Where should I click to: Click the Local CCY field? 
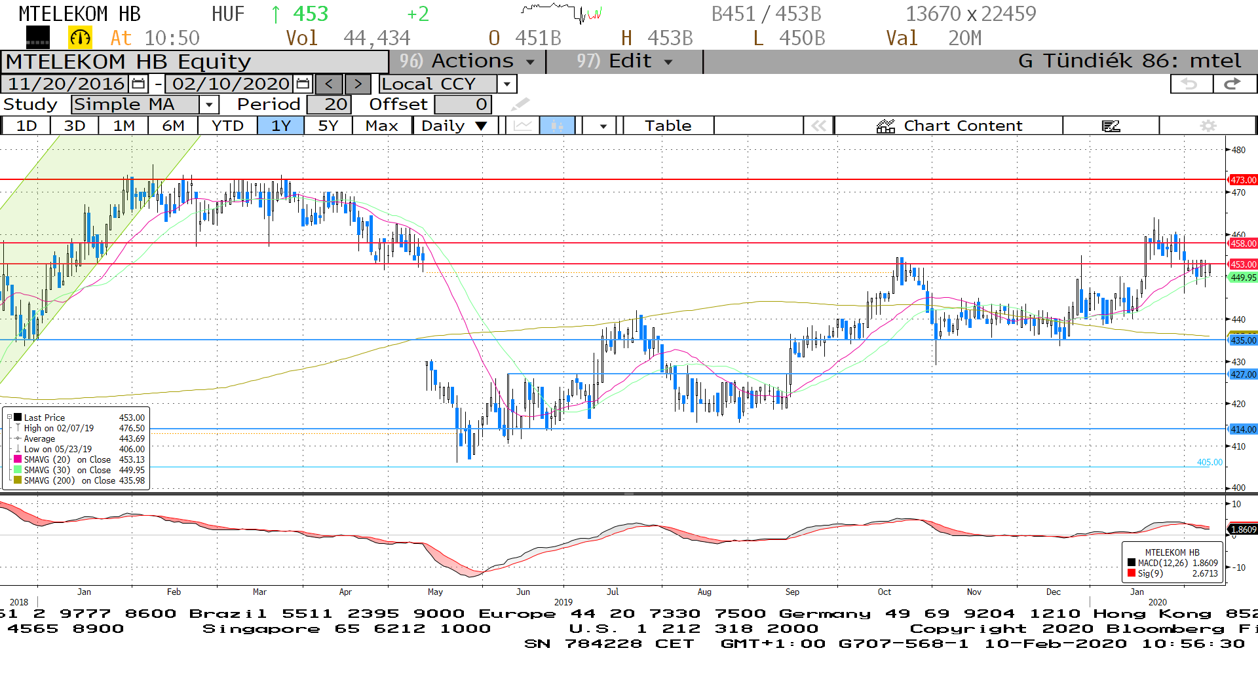click(438, 84)
